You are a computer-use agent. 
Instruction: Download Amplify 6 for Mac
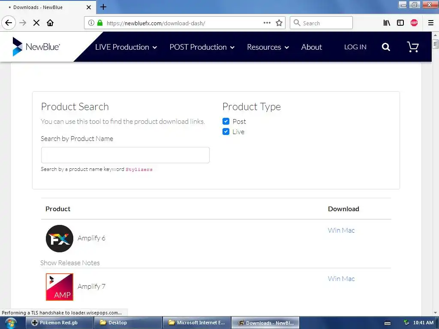point(348,230)
